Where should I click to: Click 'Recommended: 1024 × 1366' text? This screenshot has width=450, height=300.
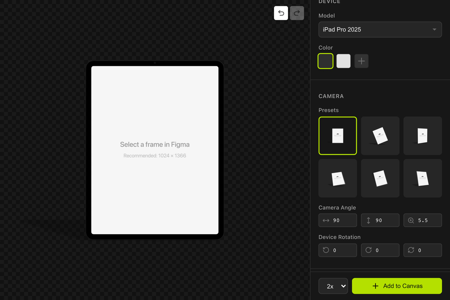(x=155, y=156)
